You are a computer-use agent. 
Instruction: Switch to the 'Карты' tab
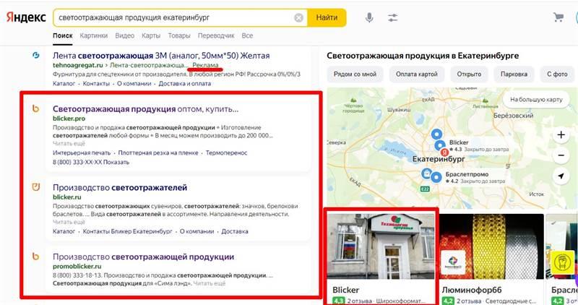tap(151, 35)
